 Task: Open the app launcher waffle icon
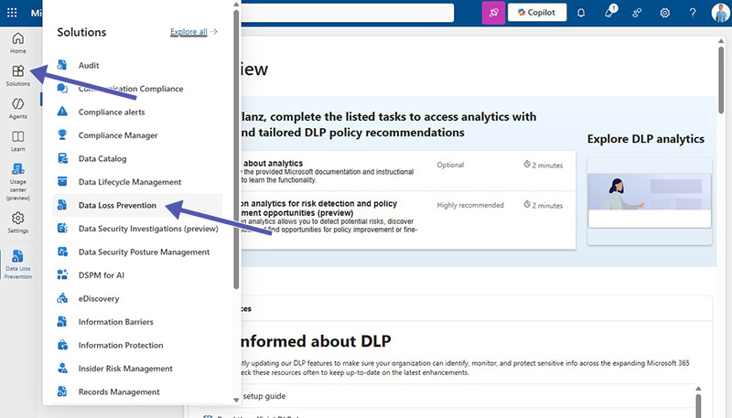(x=12, y=13)
